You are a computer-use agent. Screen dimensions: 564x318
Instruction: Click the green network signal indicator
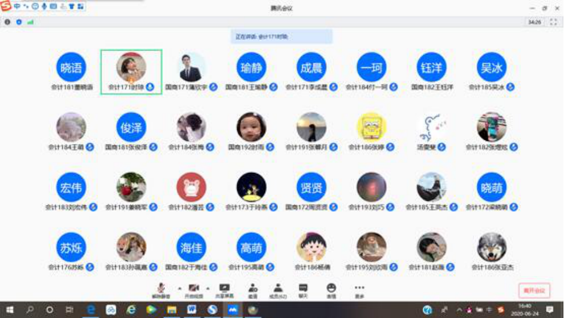click(30, 22)
